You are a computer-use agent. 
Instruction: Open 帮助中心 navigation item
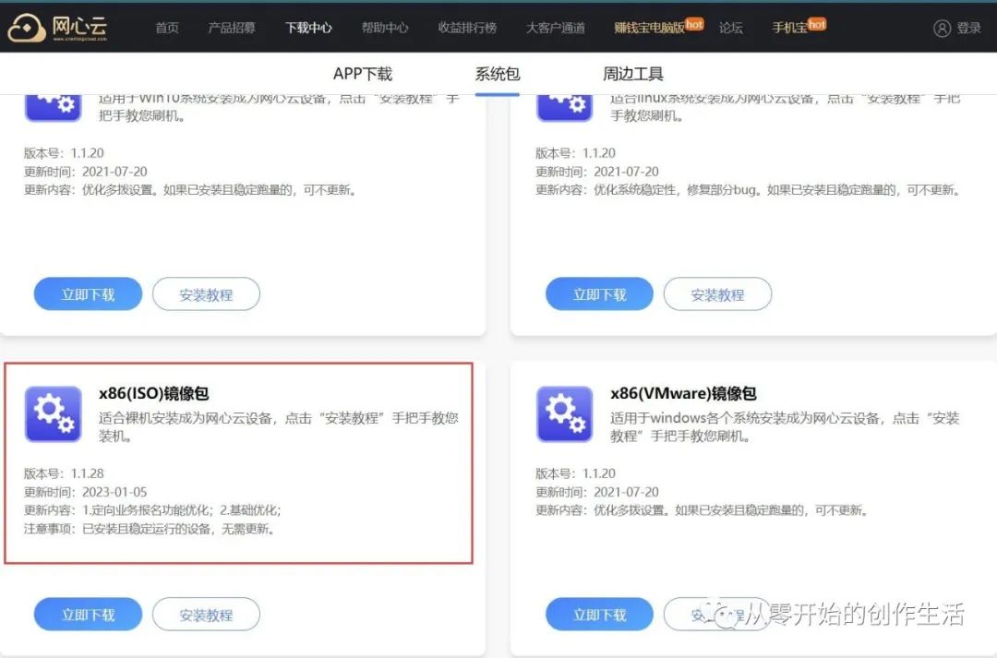pyautogui.click(x=385, y=28)
